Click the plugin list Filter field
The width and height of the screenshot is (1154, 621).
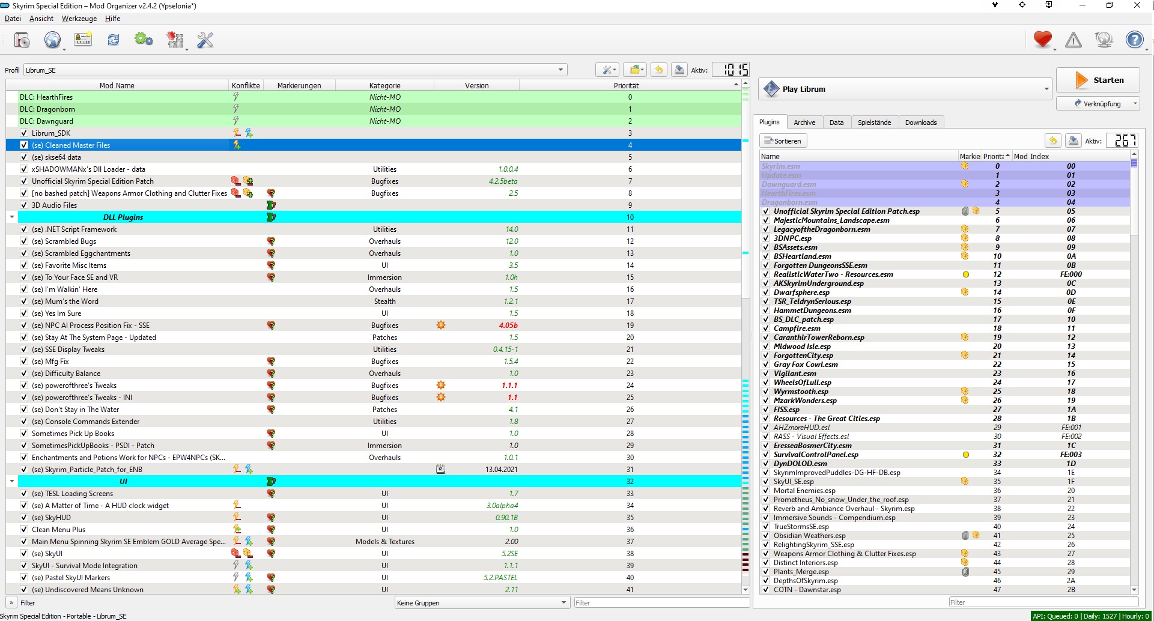tap(1043, 602)
